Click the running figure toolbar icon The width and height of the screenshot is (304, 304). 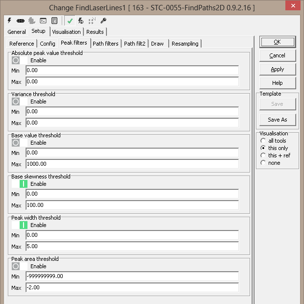coord(81,21)
